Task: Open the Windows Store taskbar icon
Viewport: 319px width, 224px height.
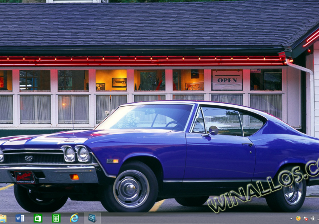Action: pos(38,218)
